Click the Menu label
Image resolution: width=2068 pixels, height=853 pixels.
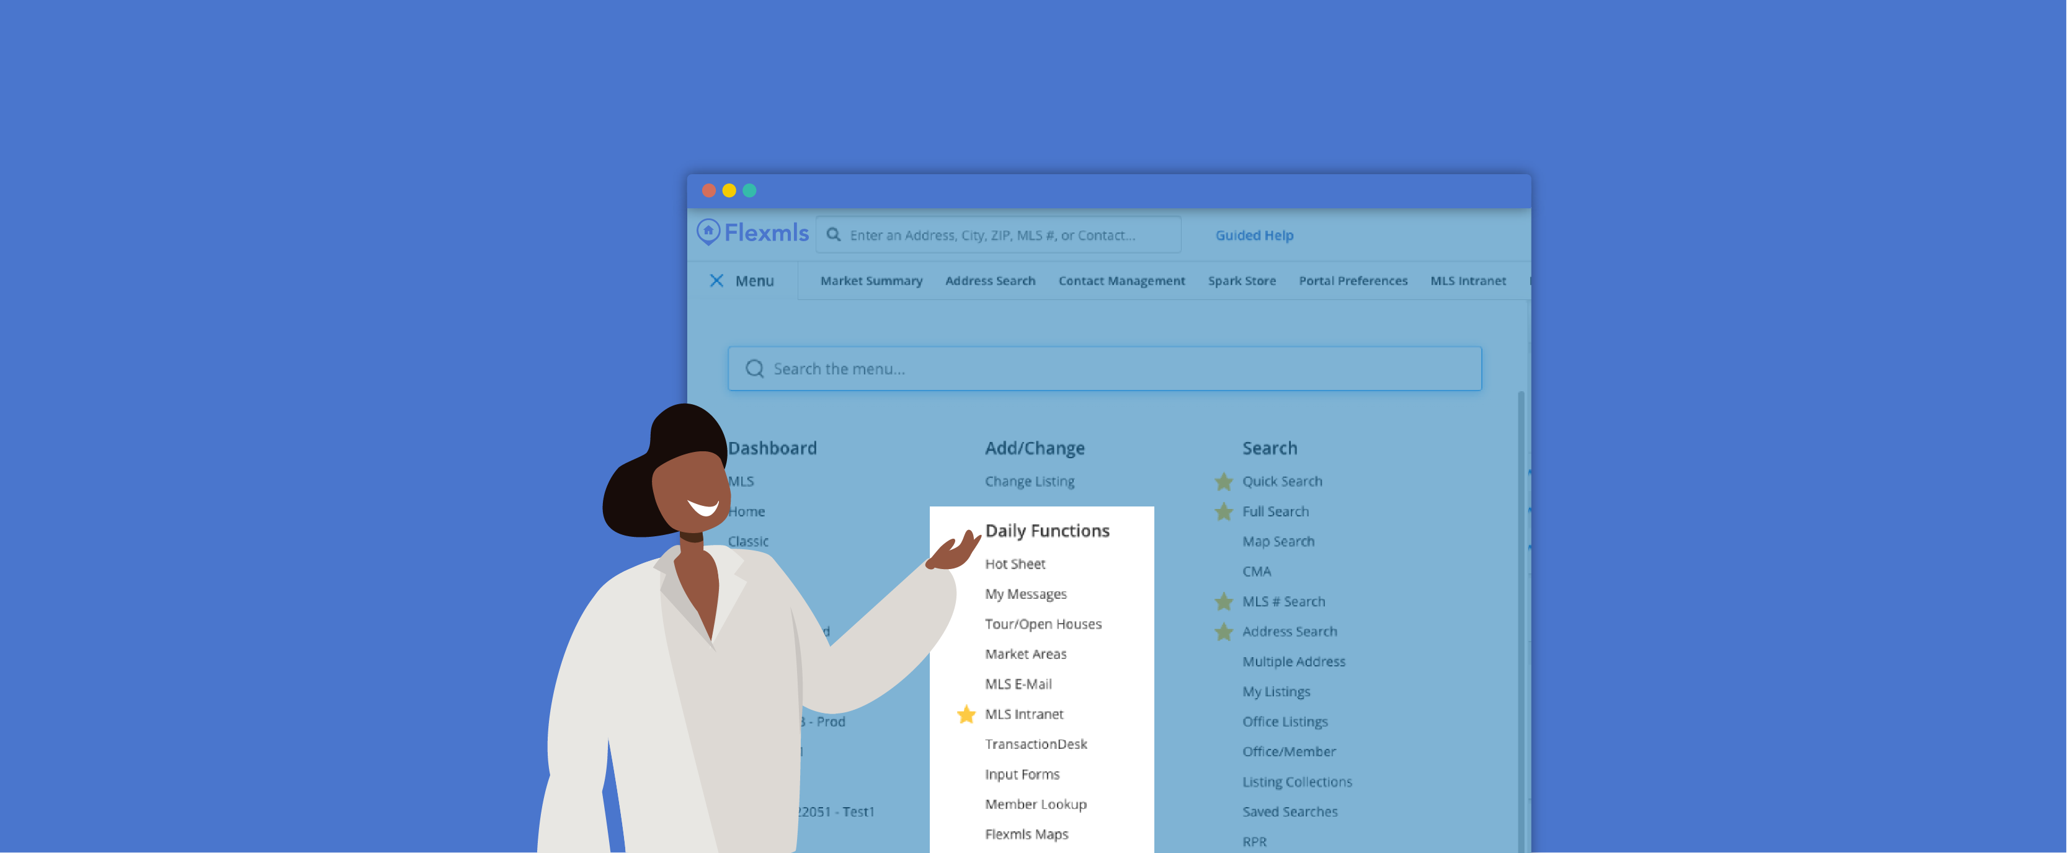tap(754, 280)
